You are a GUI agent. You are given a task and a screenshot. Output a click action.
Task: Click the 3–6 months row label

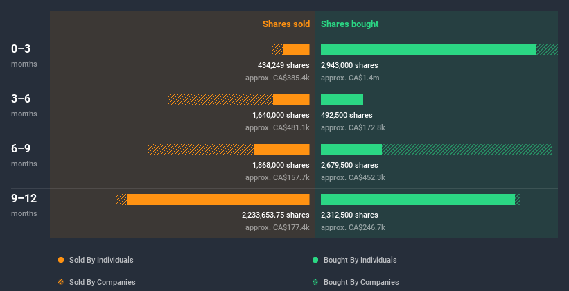24,105
